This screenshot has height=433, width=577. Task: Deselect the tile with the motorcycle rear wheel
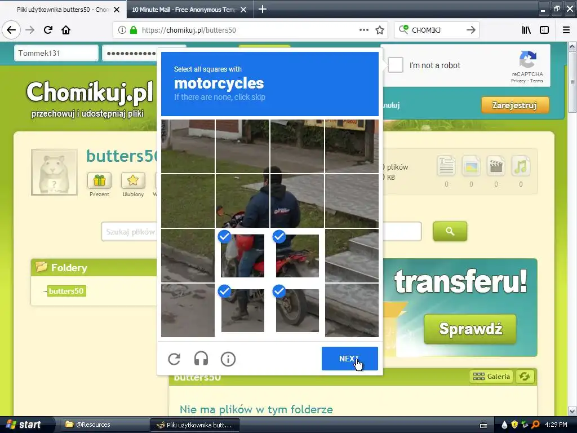[298, 310]
